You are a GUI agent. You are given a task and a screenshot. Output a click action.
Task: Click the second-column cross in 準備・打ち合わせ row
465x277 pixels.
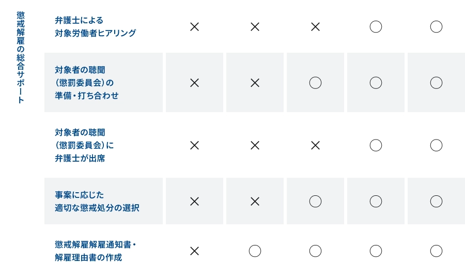click(x=255, y=83)
